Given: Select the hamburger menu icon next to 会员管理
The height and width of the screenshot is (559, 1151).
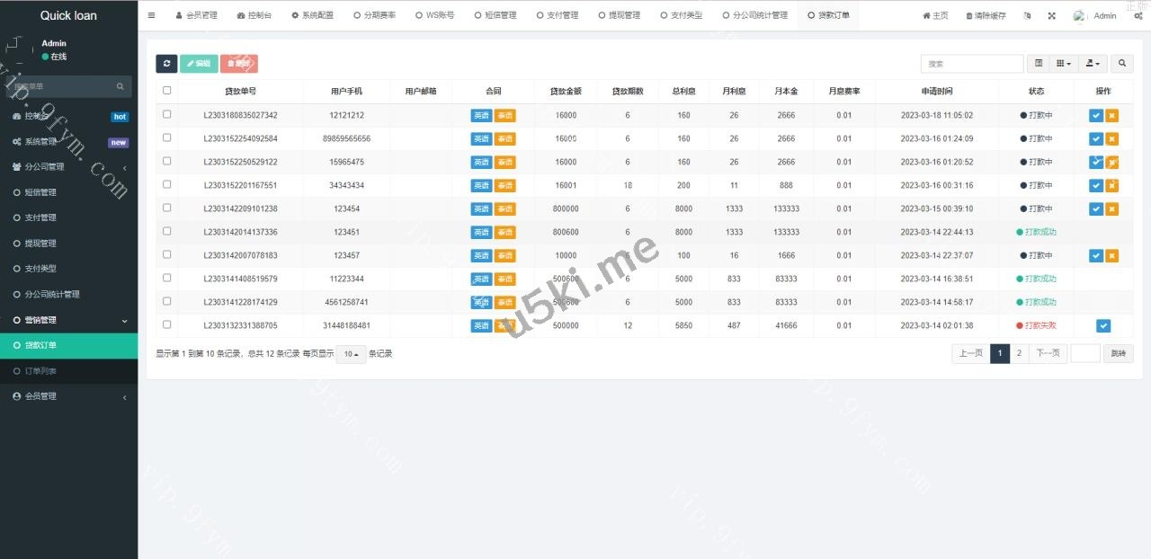Looking at the screenshot, I should 151,14.
